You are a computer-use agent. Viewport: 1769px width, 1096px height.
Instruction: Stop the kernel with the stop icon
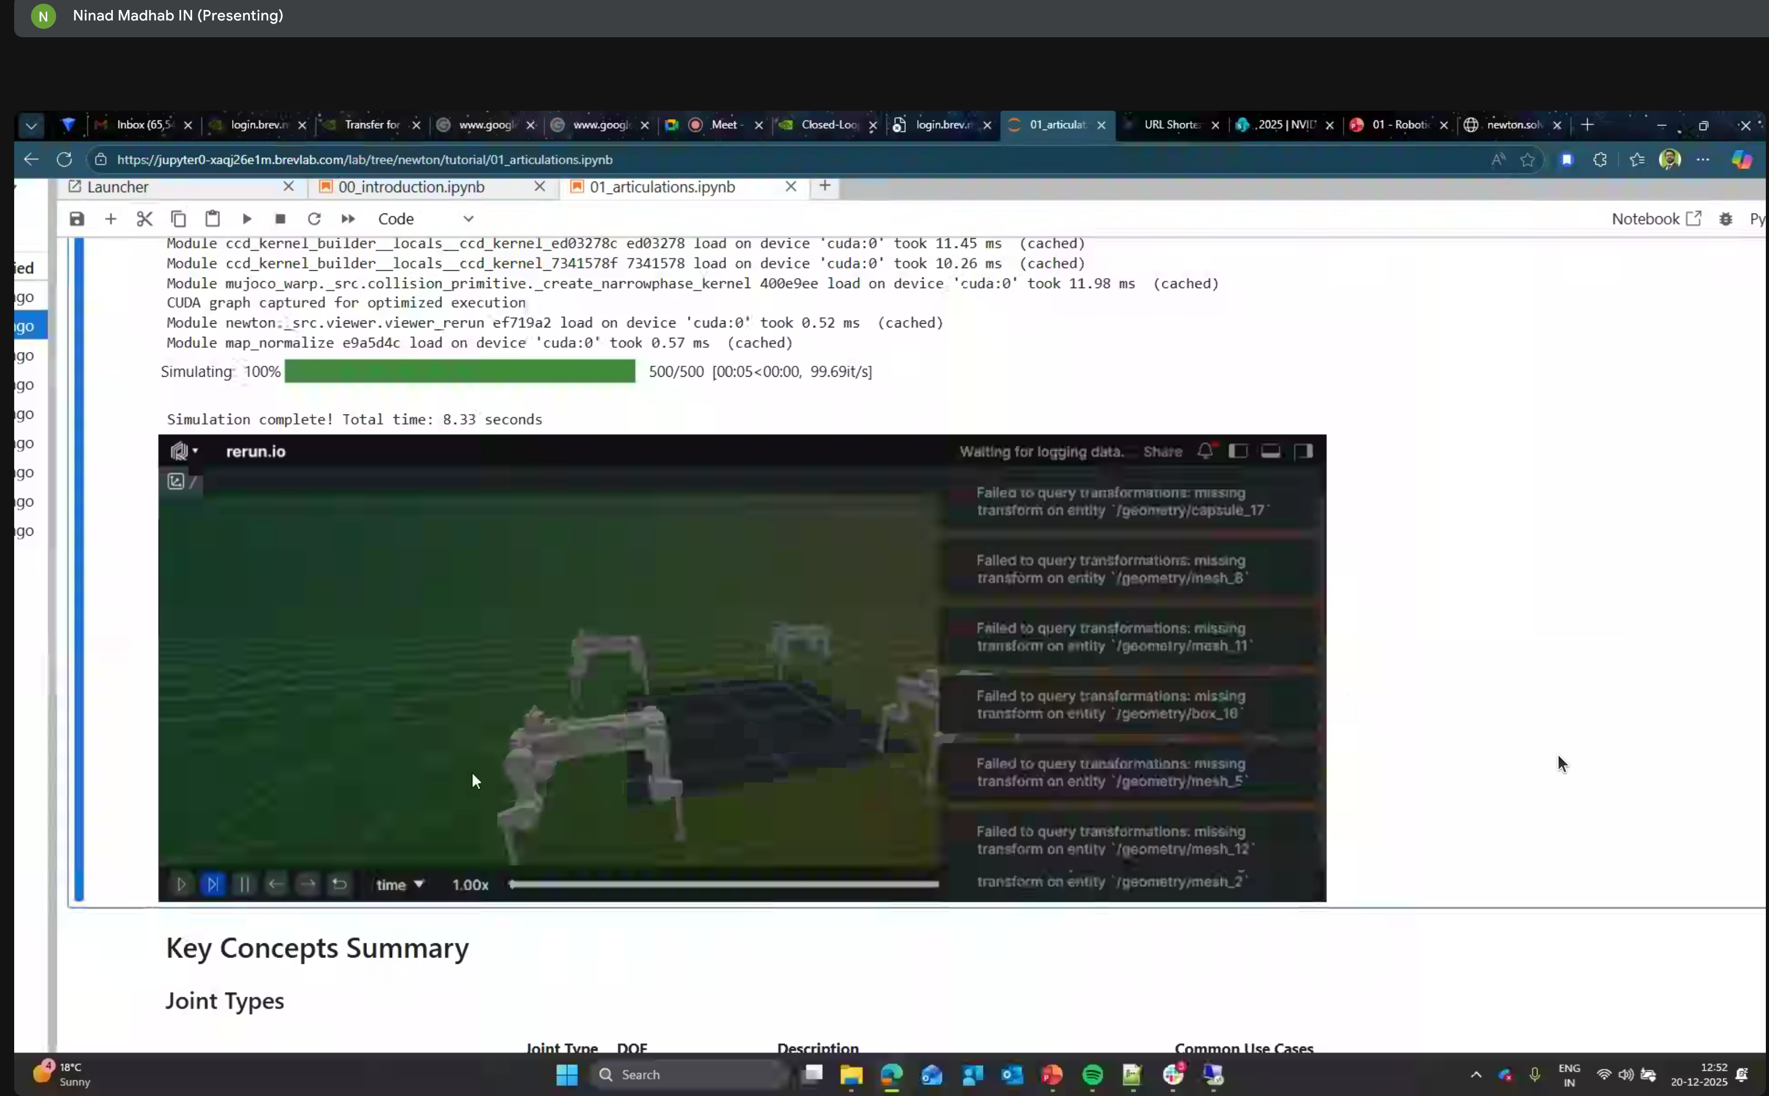click(x=280, y=218)
